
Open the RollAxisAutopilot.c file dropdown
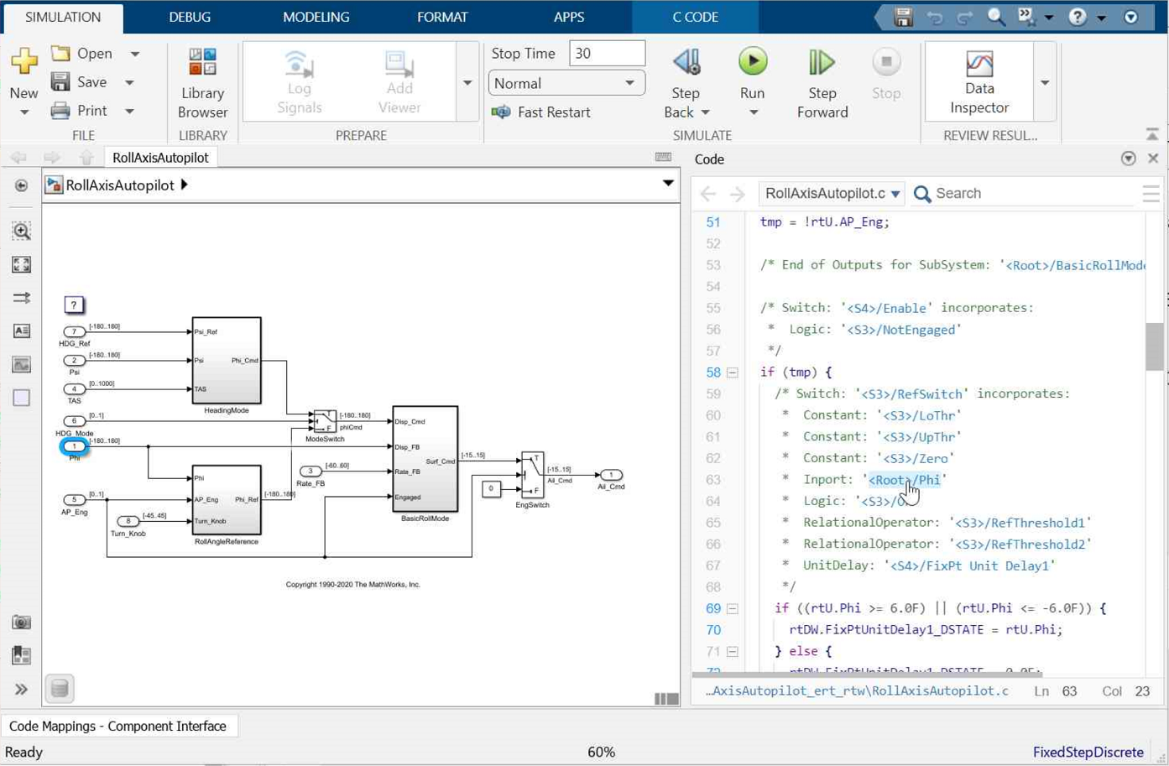(x=832, y=194)
